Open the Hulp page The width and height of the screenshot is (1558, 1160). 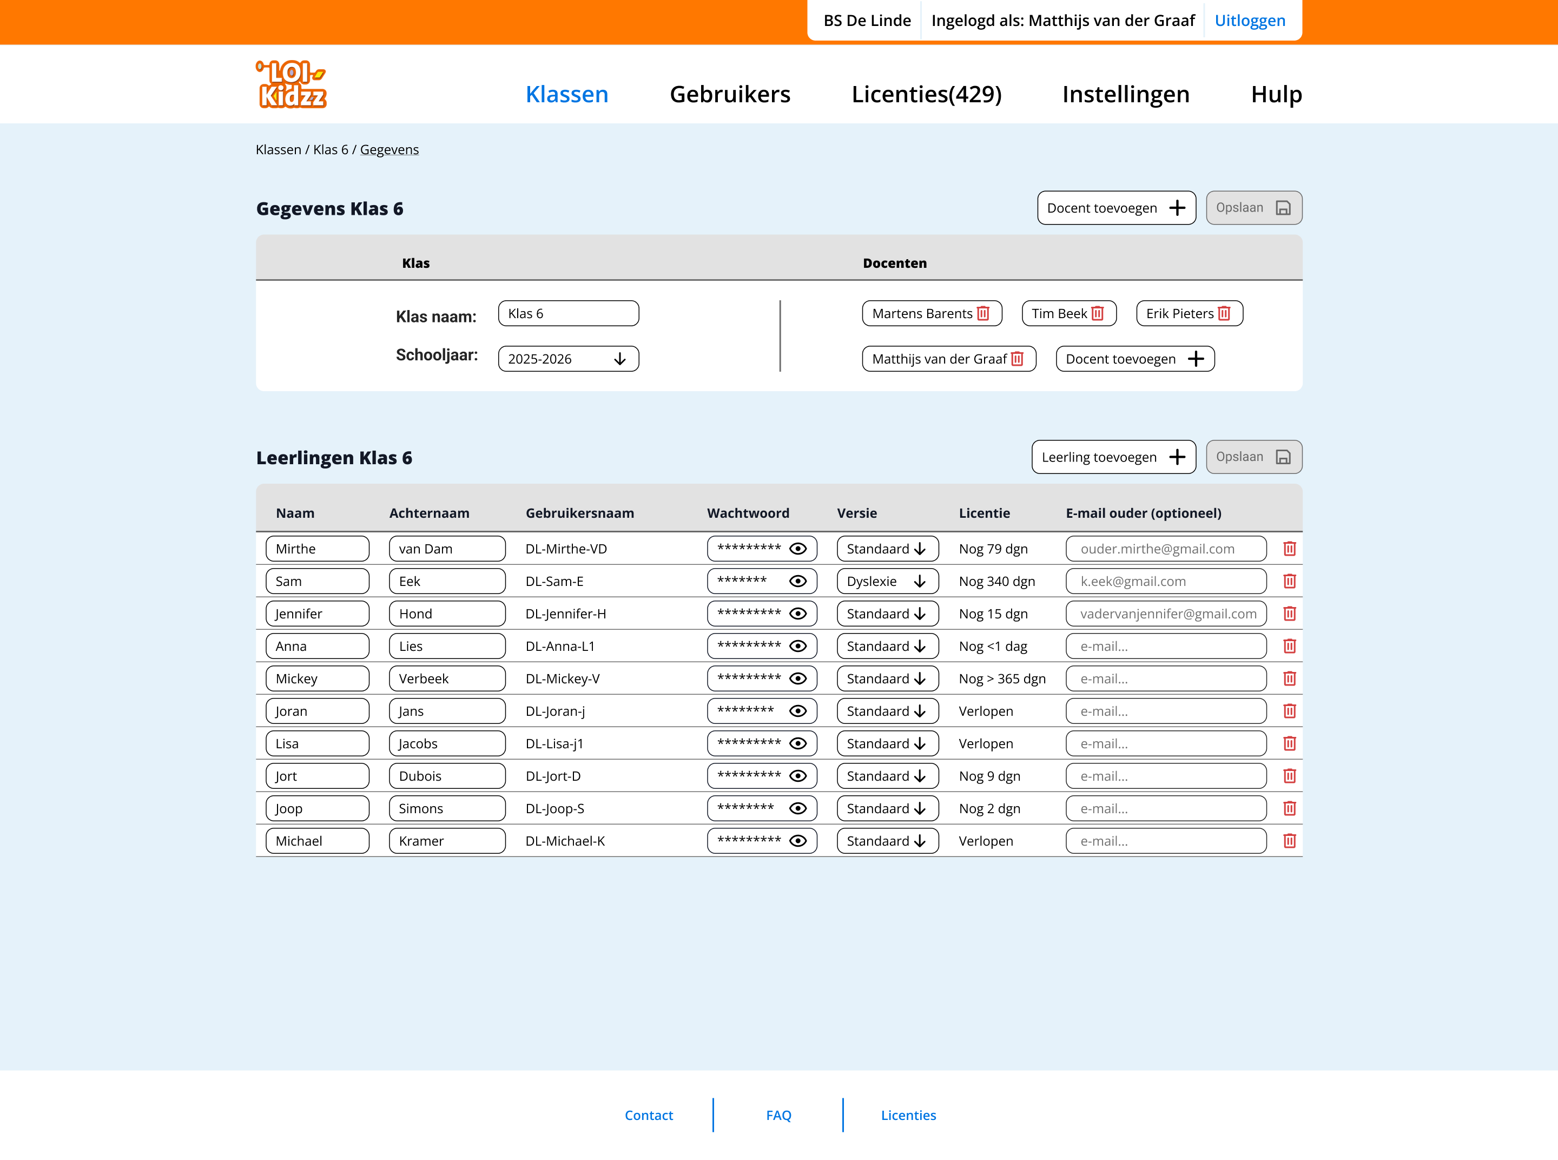(x=1276, y=94)
